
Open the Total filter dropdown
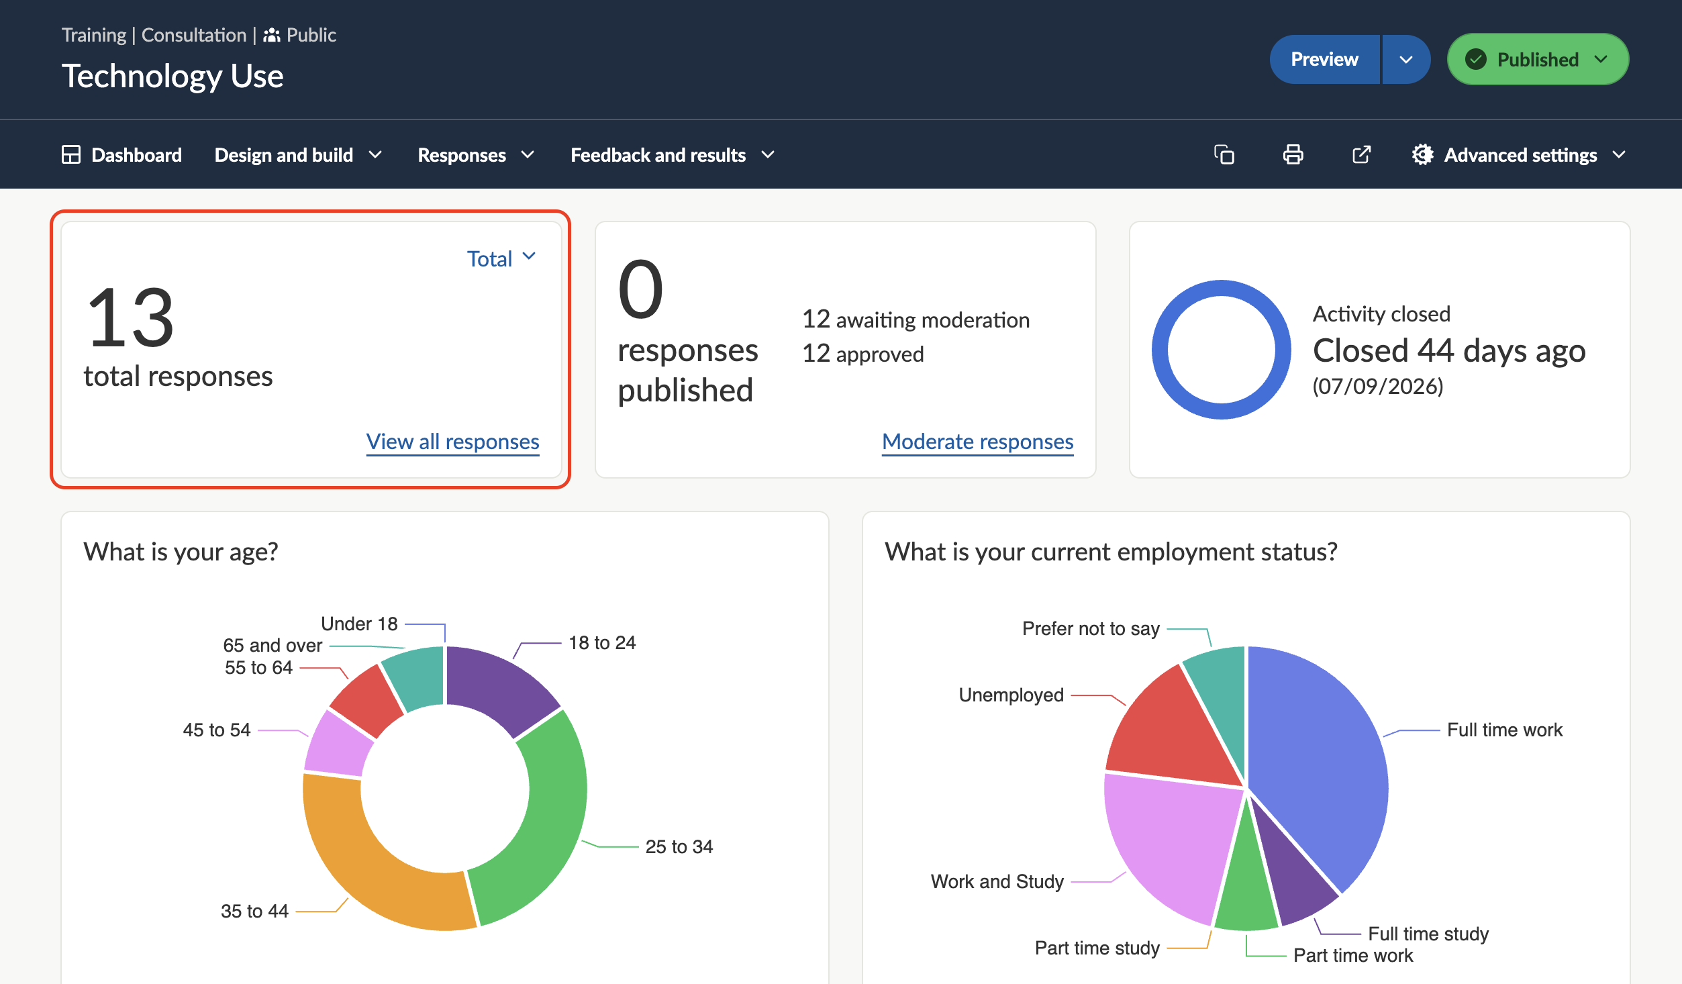coord(501,258)
